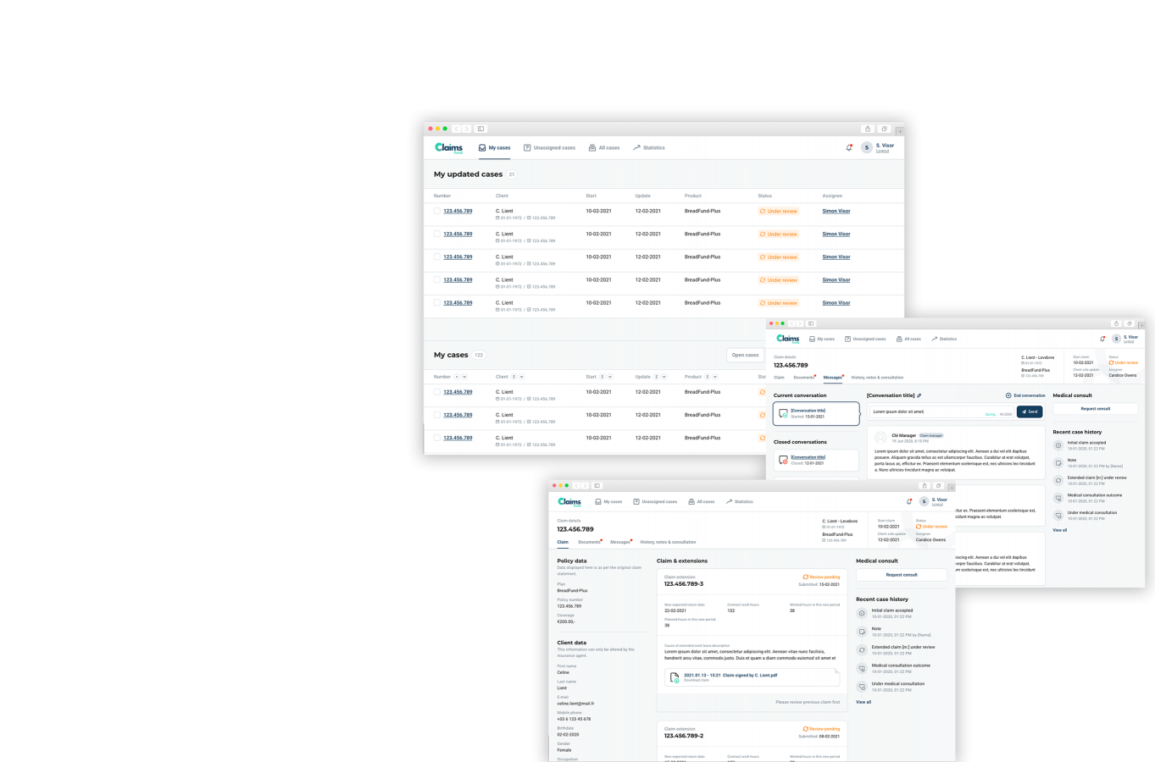Click closed chat icon under Closed conversations
1155x762 pixels.
[783, 460]
